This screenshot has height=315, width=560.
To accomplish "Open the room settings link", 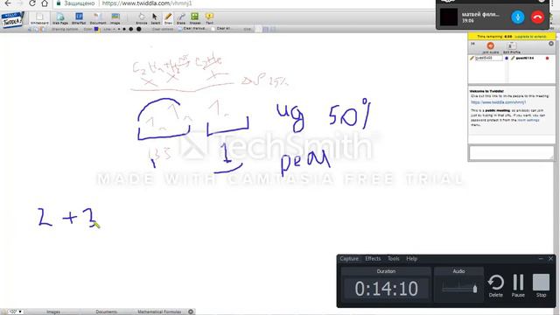I will pyautogui.click(x=528, y=121).
